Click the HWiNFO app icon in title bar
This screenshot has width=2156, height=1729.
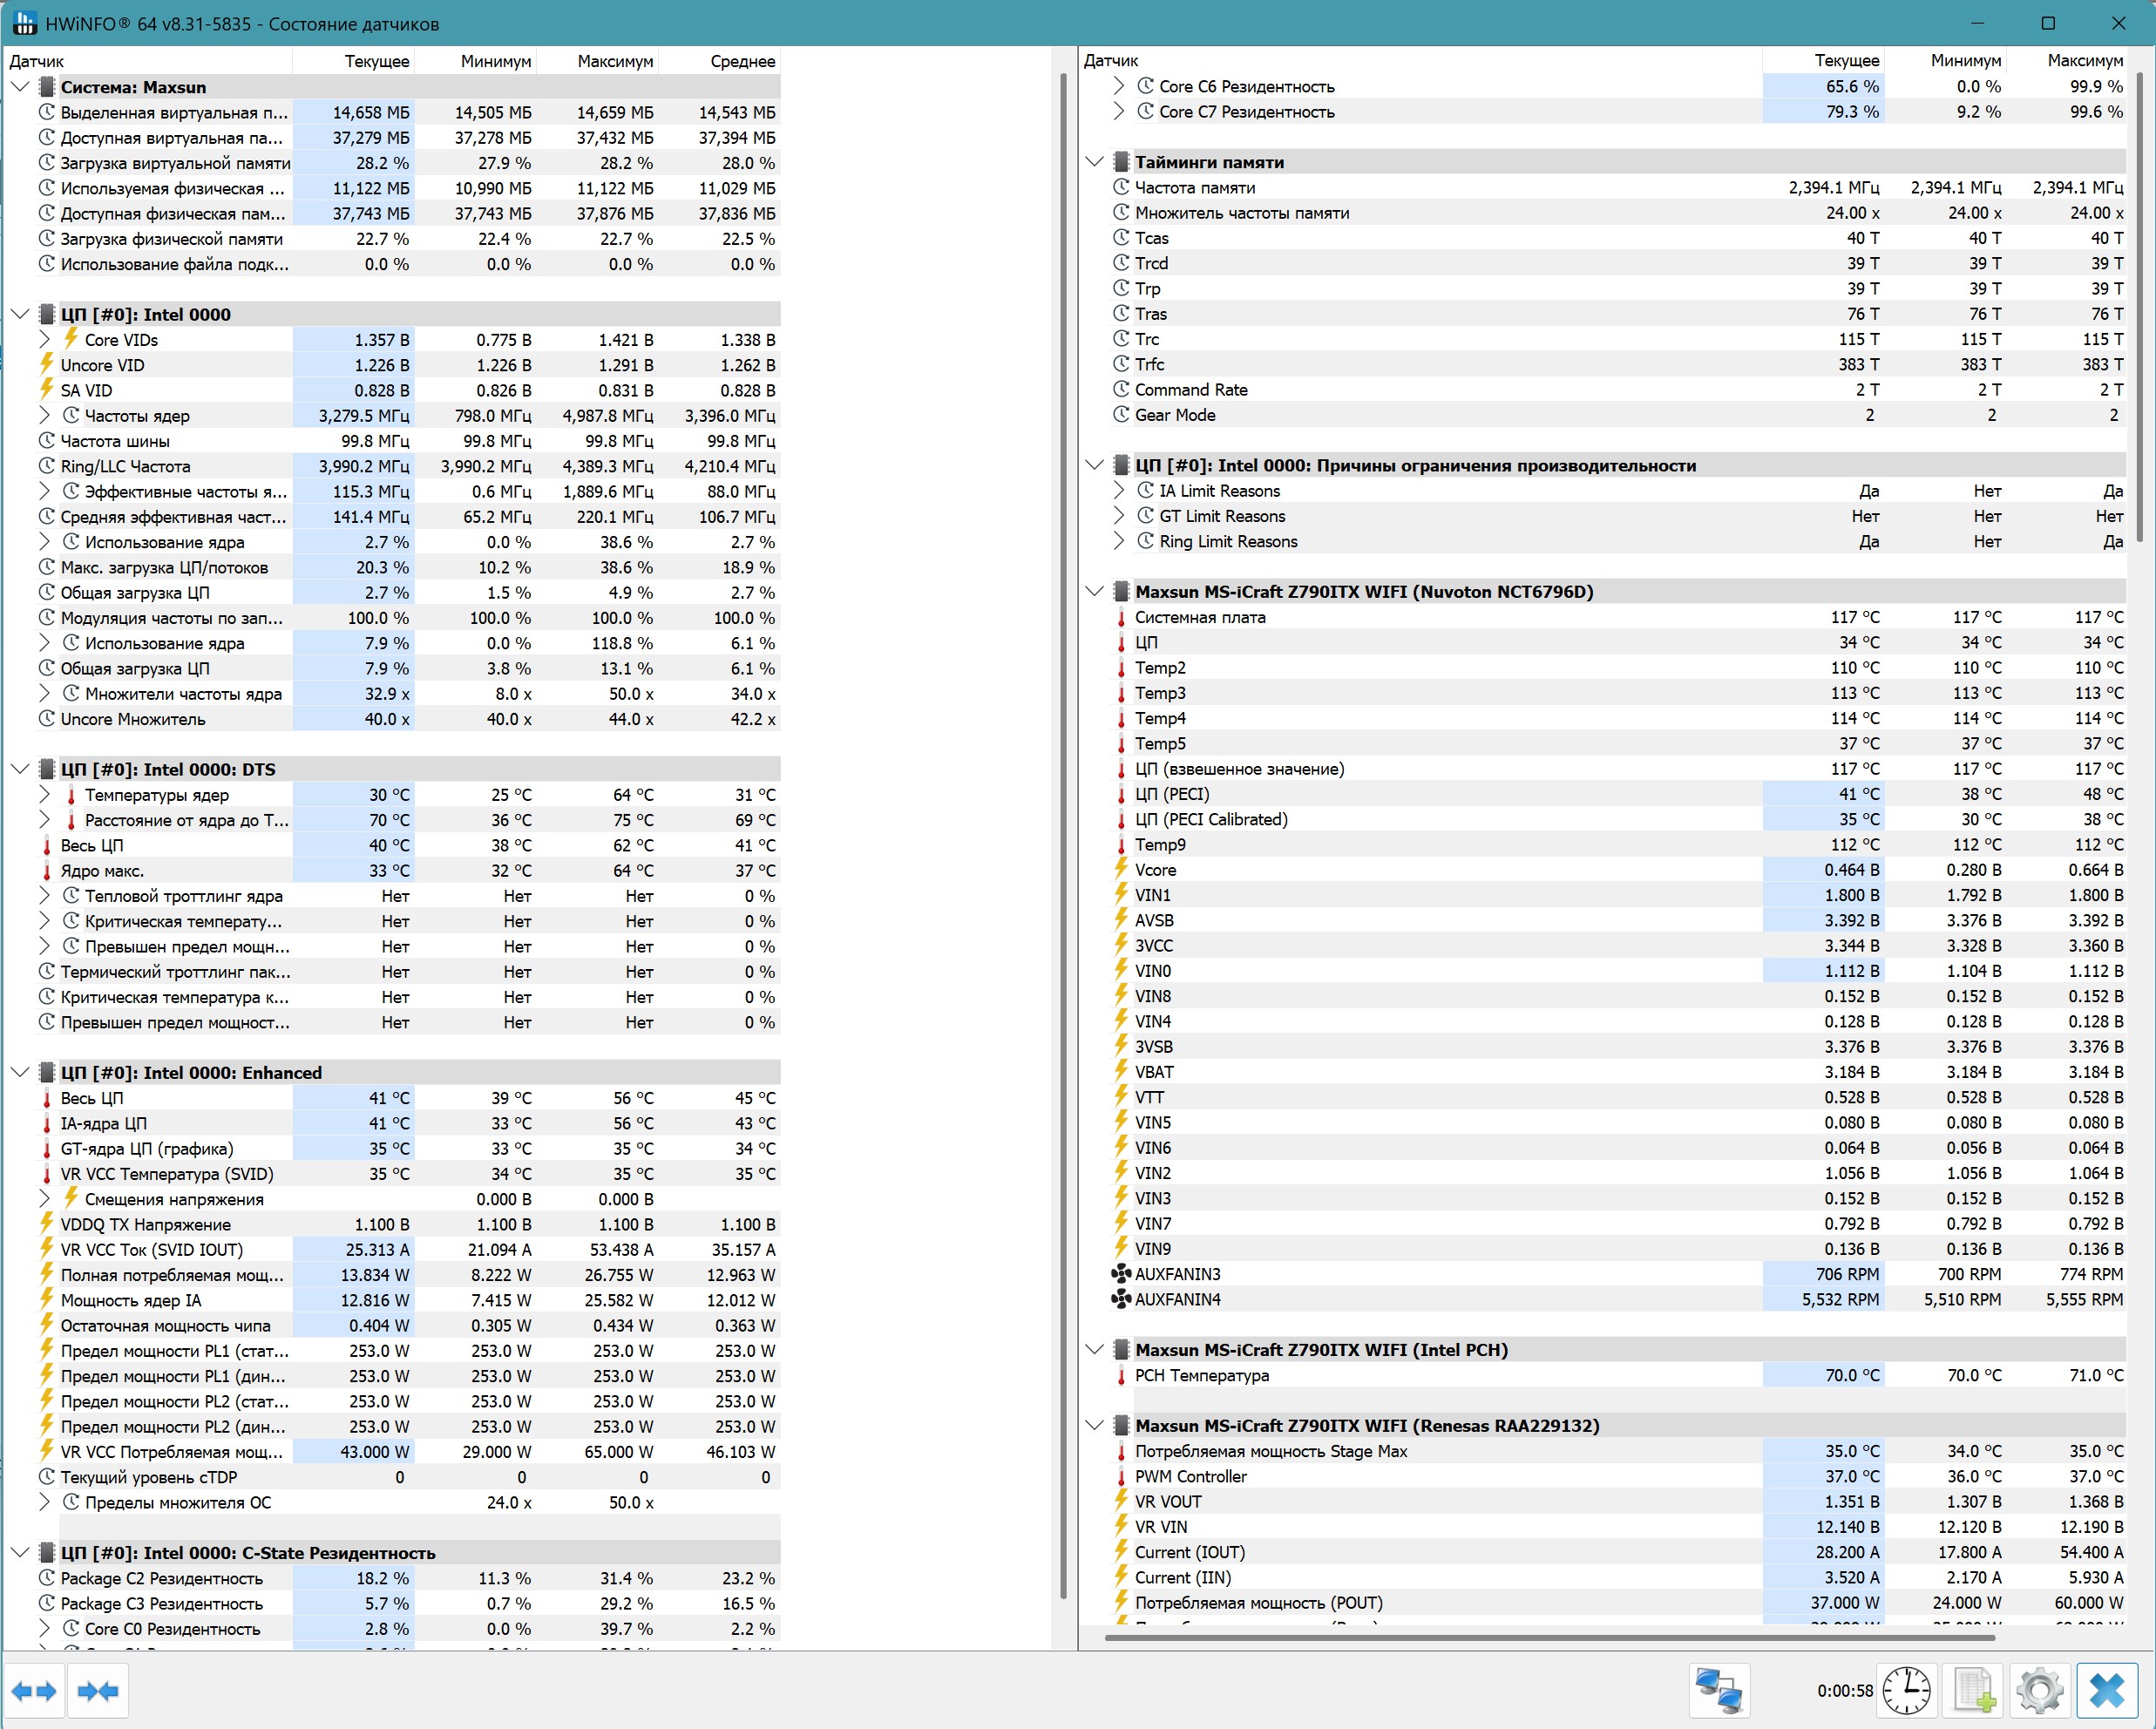pyautogui.click(x=24, y=22)
